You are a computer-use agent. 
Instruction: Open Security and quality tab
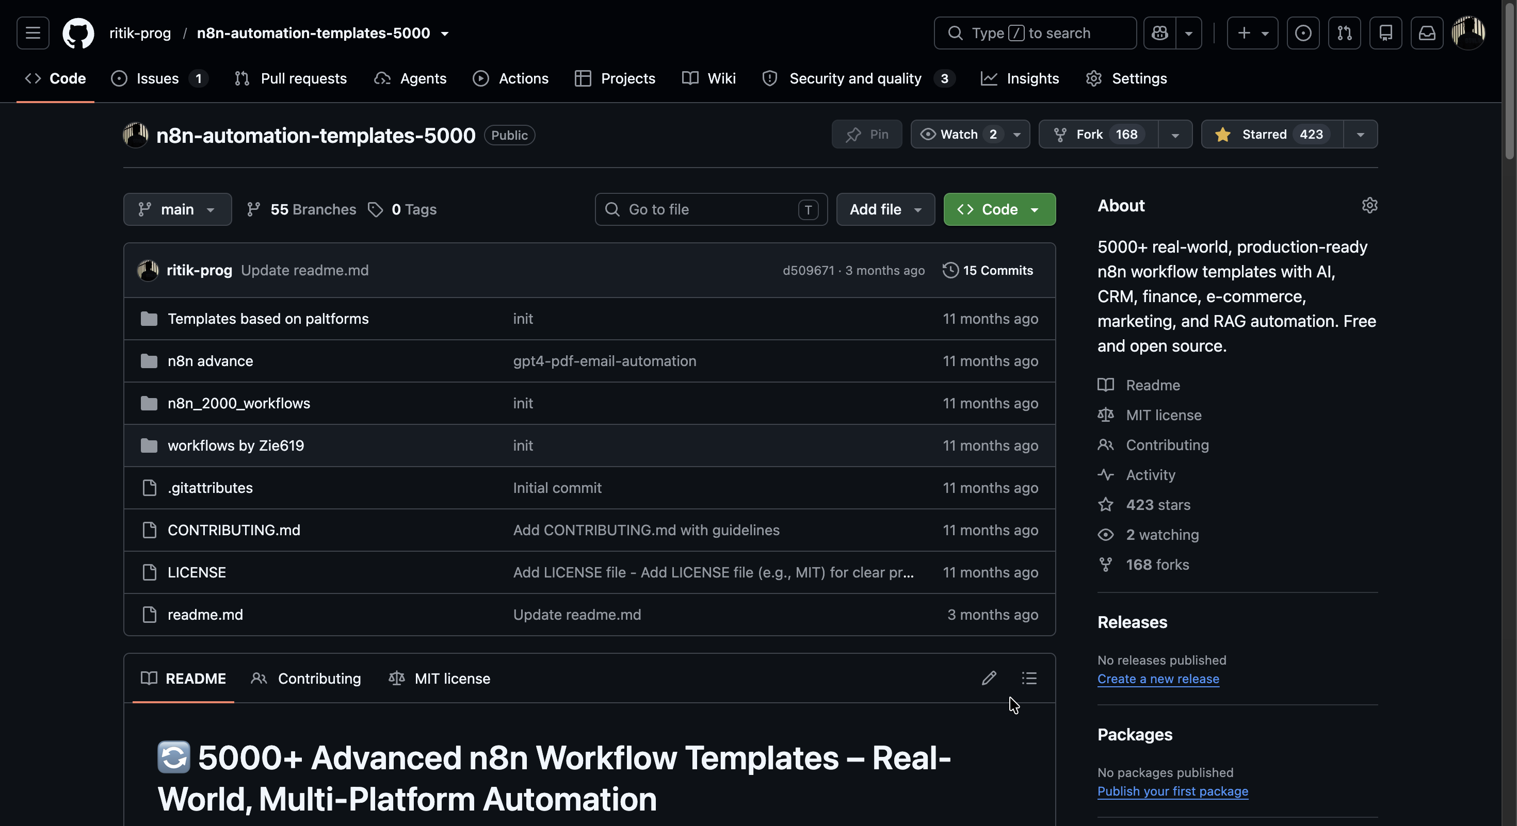(x=858, y=78)
